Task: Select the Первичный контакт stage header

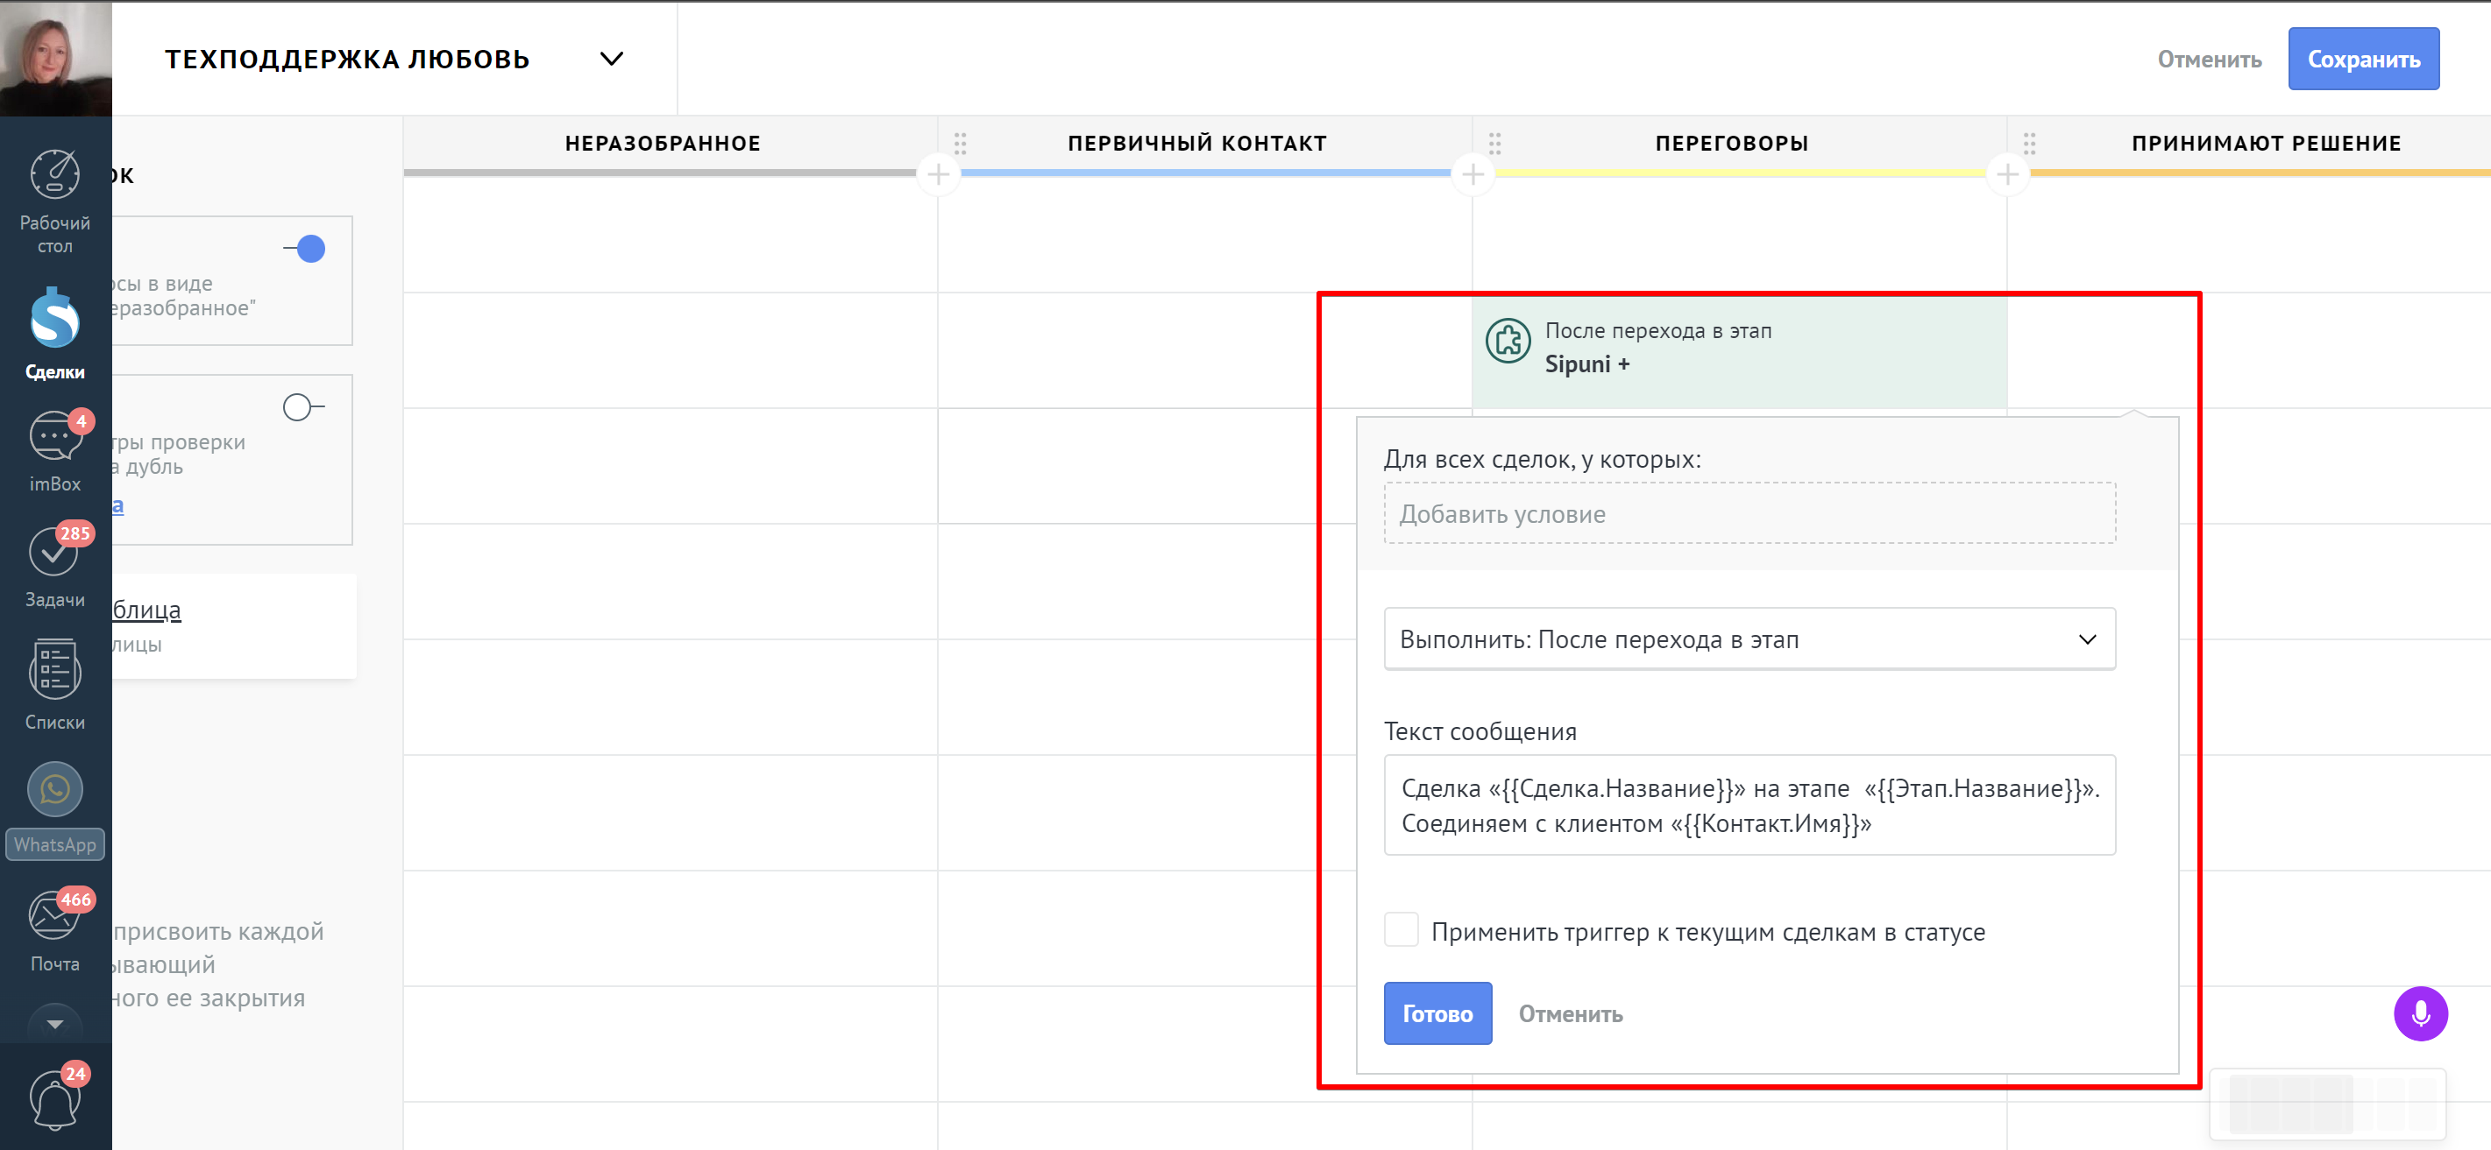Action: click(x=1197, y=143)
